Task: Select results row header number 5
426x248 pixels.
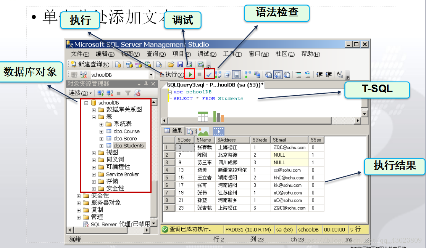Action: click(x=169, y=178)
